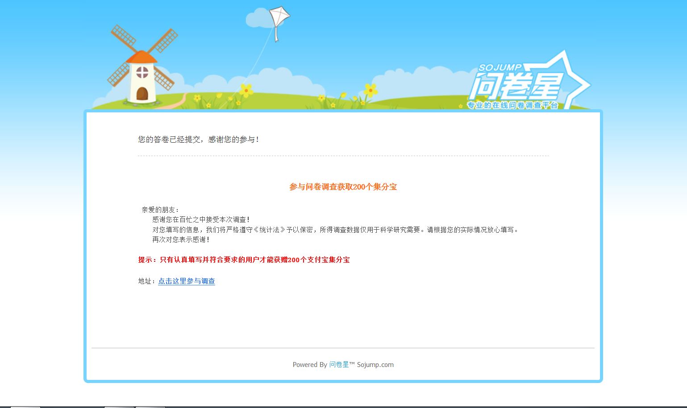Open the 点击这里参与调查 link
Image resolution: width=687 pixels, height=408 pixels.
pos(187,281)
